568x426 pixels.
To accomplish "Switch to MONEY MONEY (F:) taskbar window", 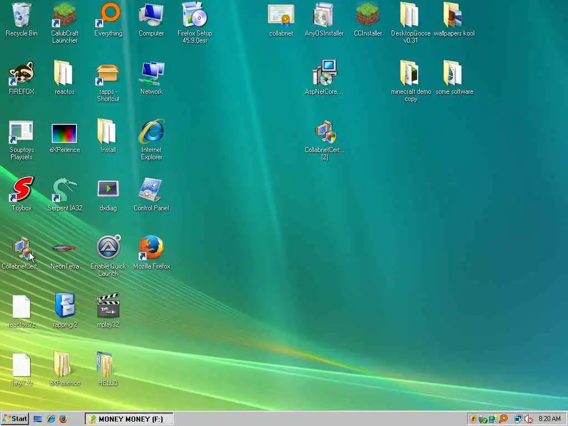I will point(129,419).
